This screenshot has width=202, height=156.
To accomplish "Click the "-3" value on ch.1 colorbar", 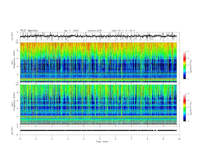I will (188, 51).
